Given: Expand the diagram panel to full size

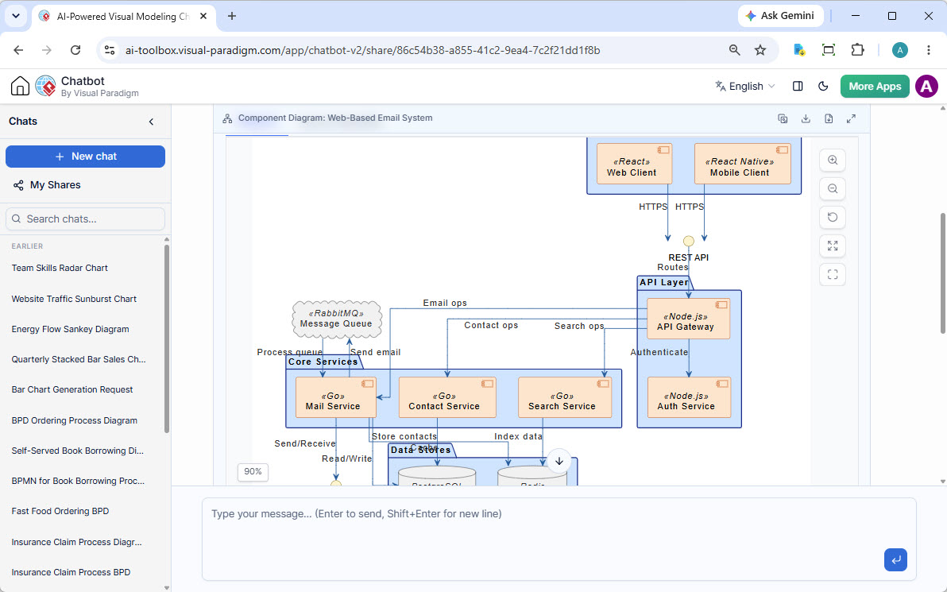Looking at the screenshot, I should coord(851,119).
